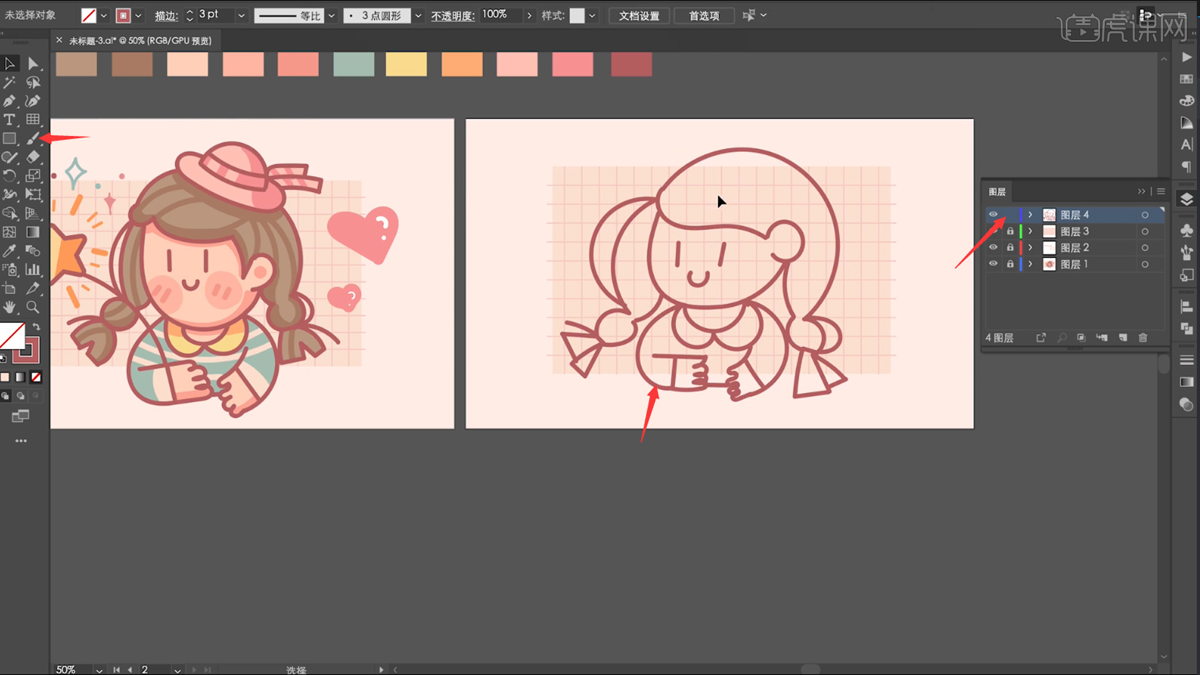
Task: Select the Type tool
Action: (x=9, y=119)
